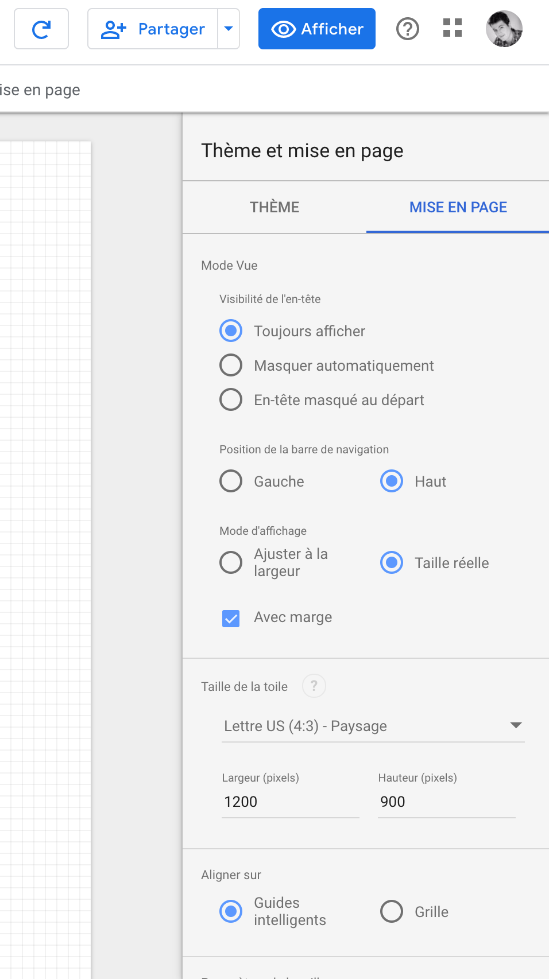549x979 pixels.
Task: Select Masquer automatiquement radio option
Action: tap(231, 365)
